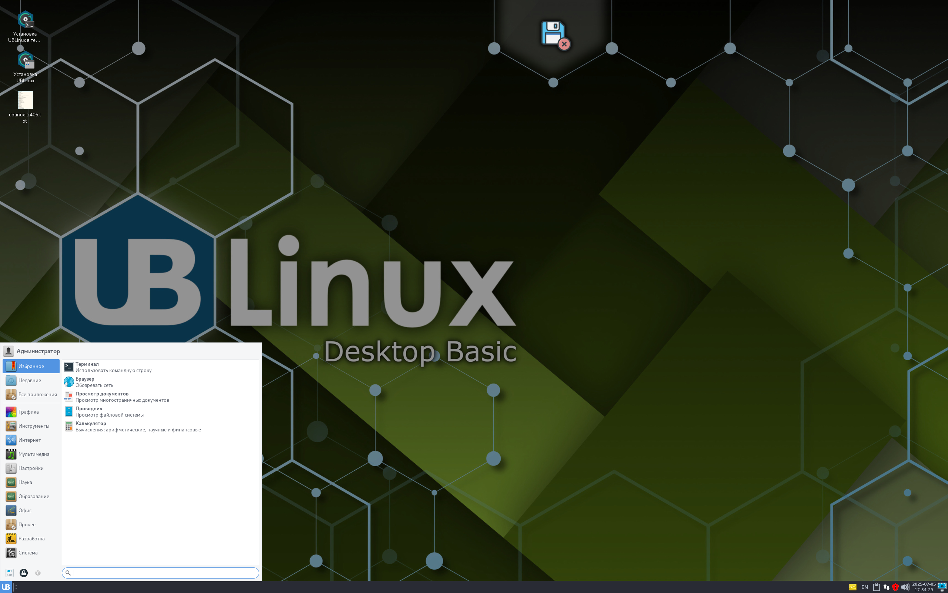Click the red security shield tray icon
This screenshot has width=948, height=593.
click(895, 587)
